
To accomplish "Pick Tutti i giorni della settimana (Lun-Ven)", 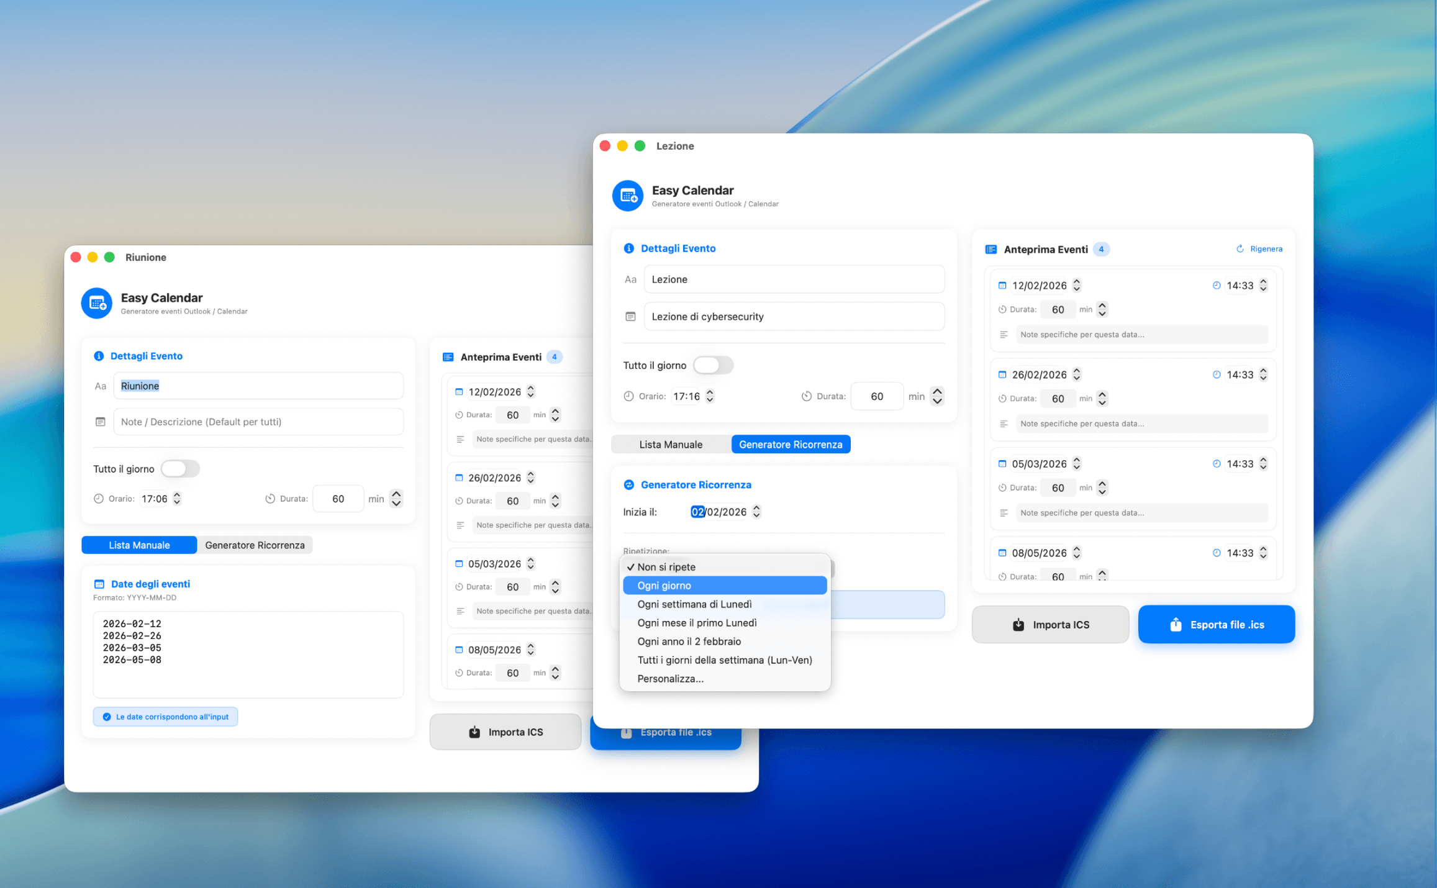I will coord(725,660).
